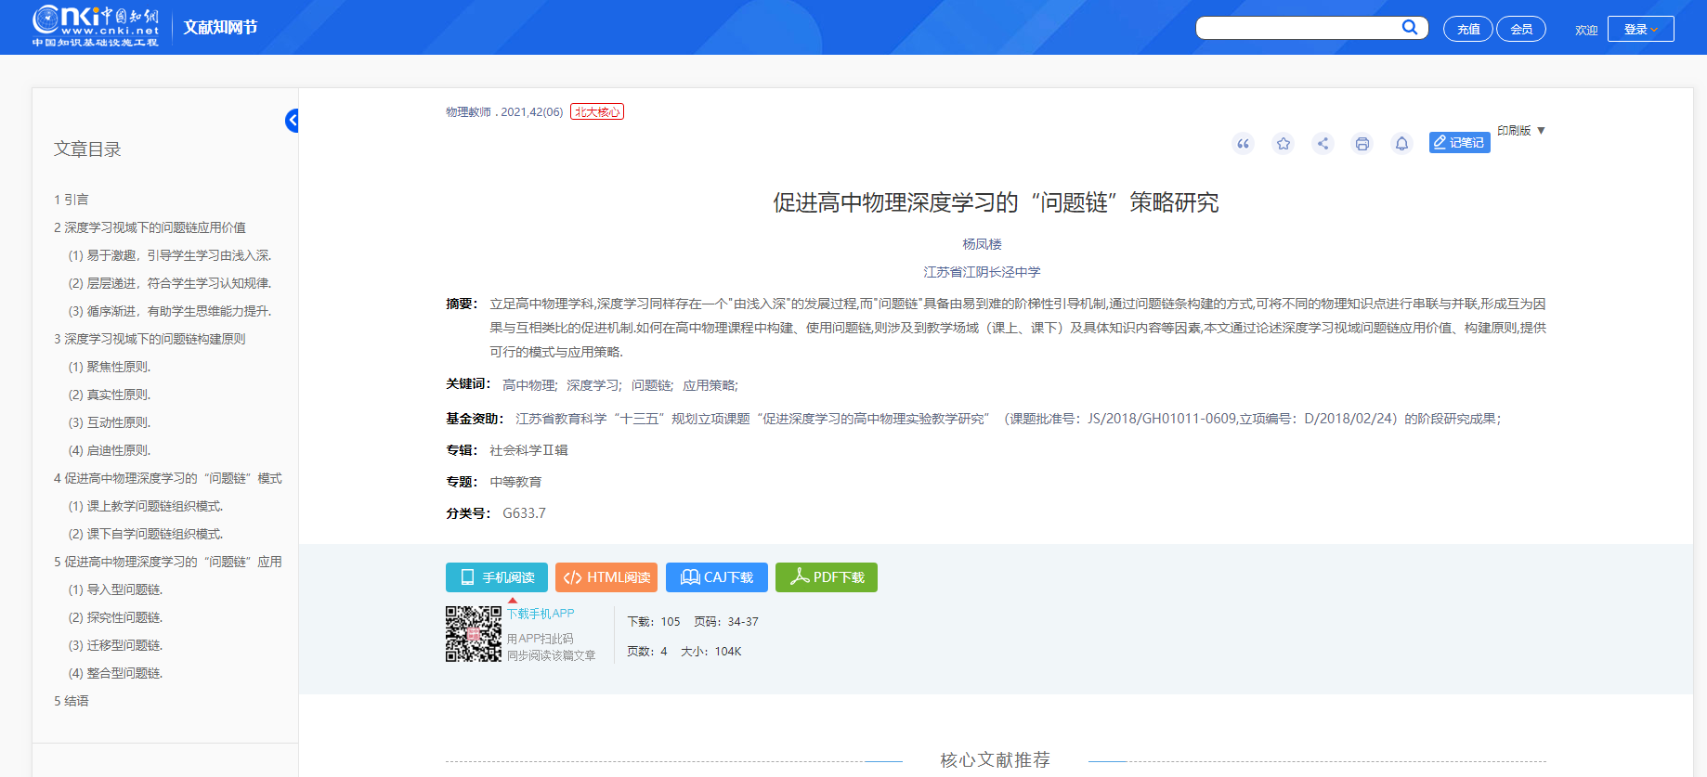Click the share icon
1707x777 pixels.
1323,143
